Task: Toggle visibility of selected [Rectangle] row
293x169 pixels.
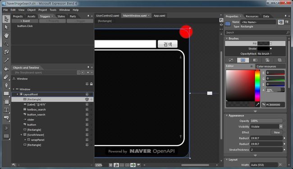Action: (x=87, y=99)
